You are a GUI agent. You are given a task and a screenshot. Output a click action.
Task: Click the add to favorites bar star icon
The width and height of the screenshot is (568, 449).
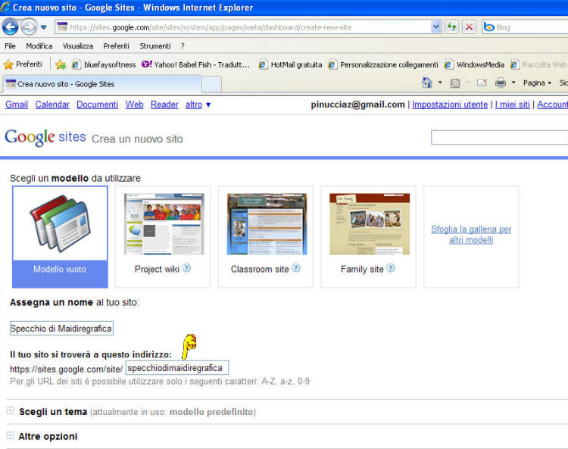(61, 64)
